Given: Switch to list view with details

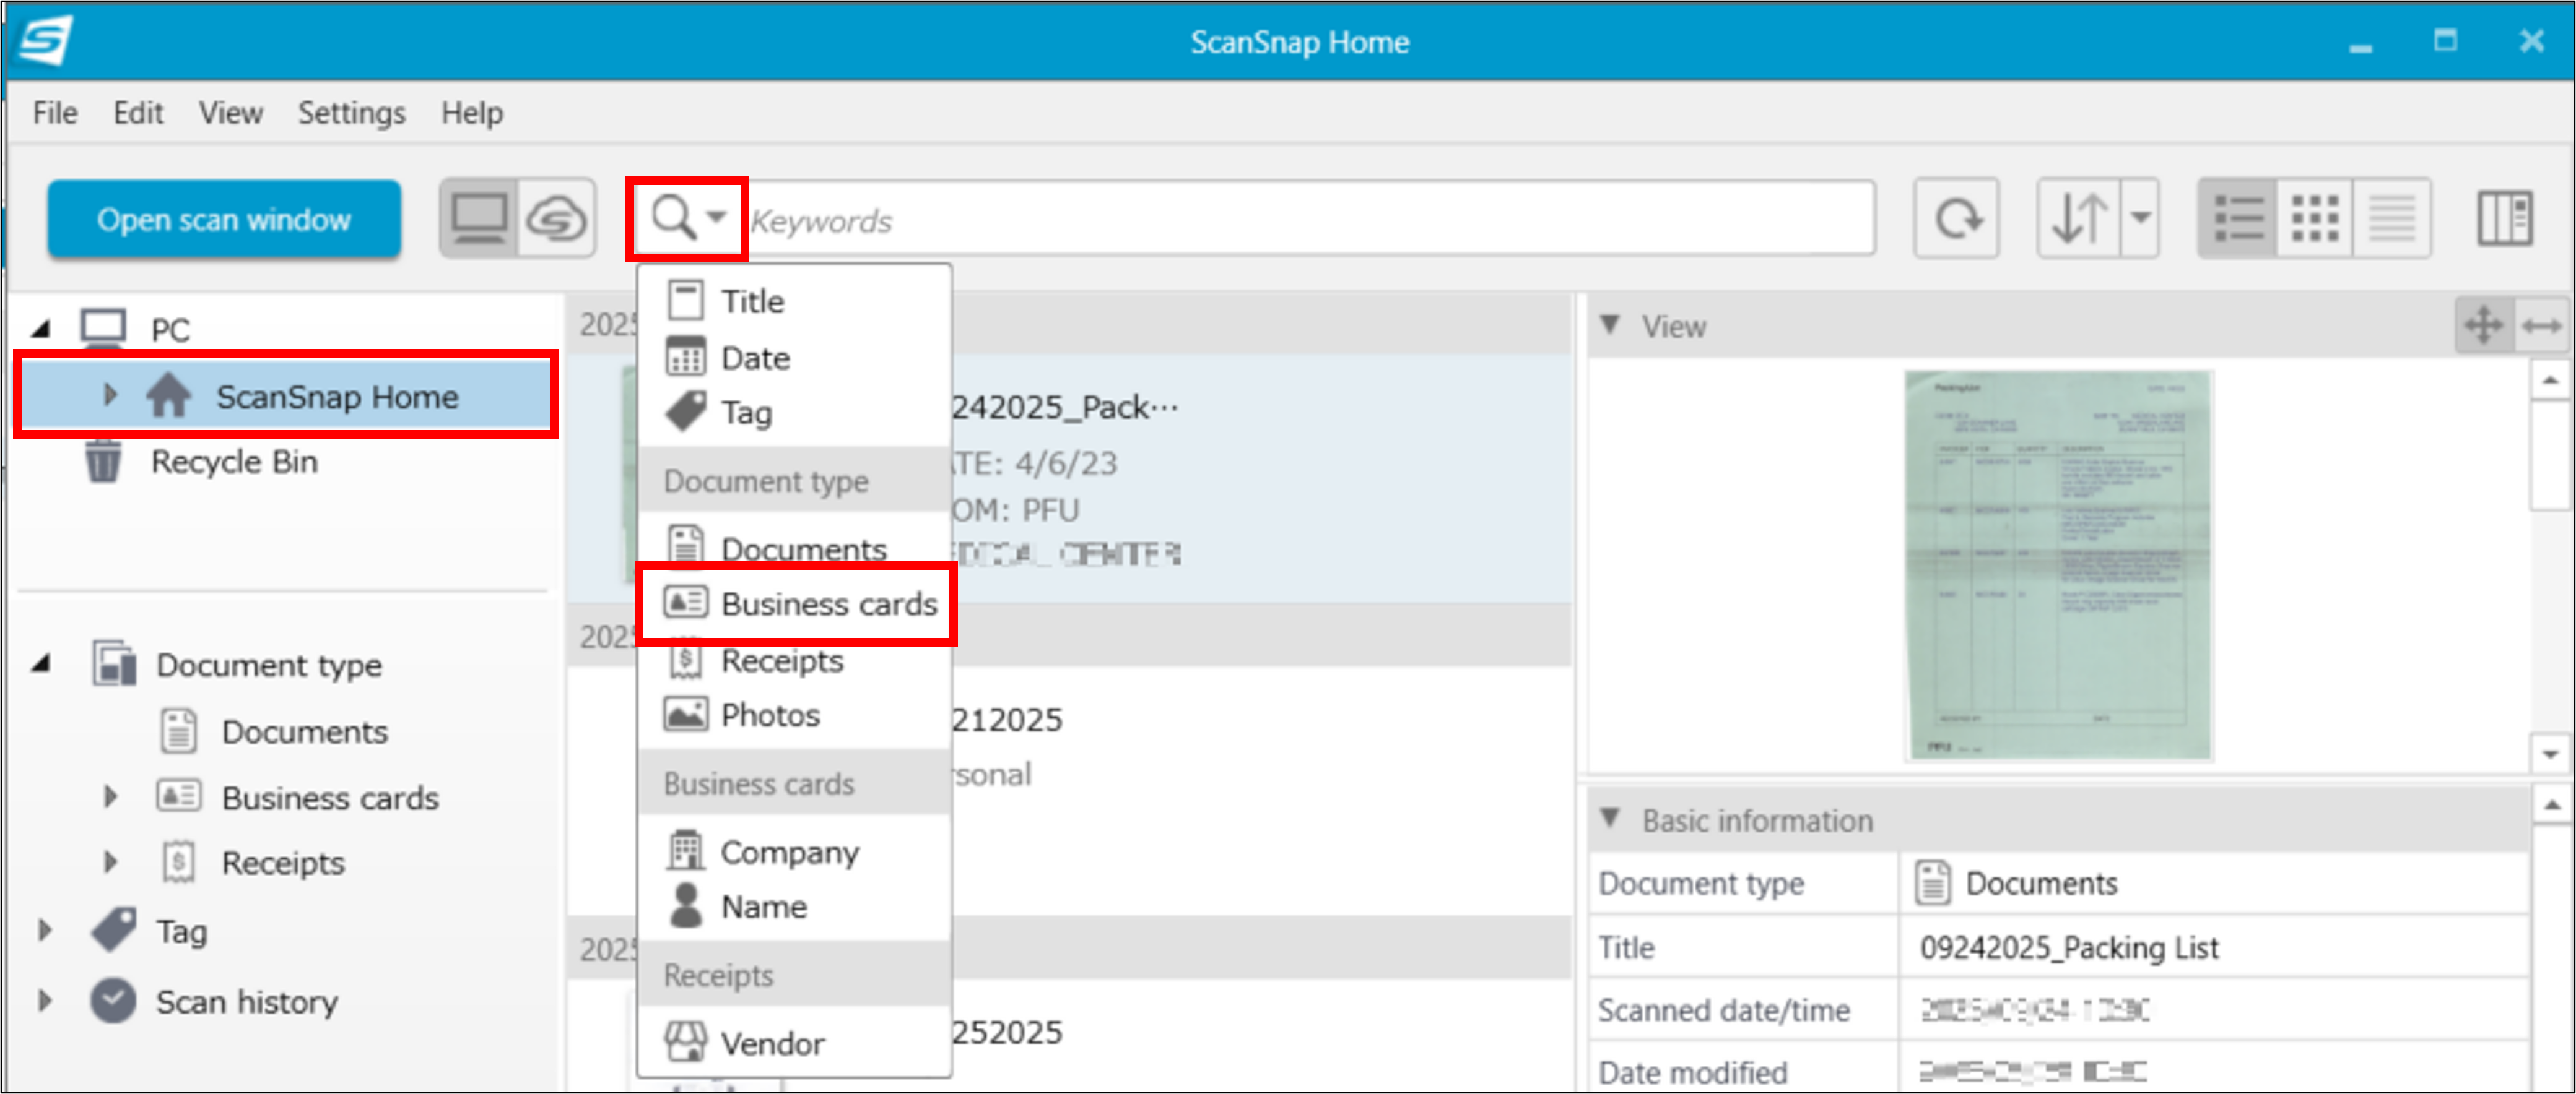Looking at the screenshot, I should pyautogui.click(x=2237, y=219).
